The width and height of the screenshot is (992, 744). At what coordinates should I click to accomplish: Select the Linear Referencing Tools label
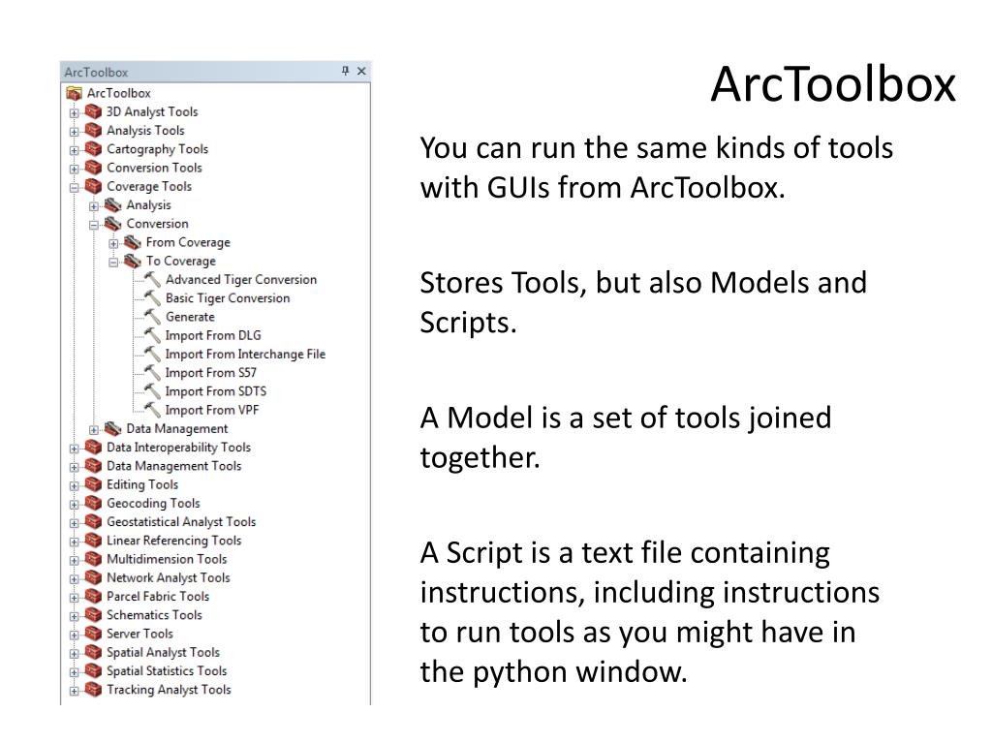[x=174, y=541]
